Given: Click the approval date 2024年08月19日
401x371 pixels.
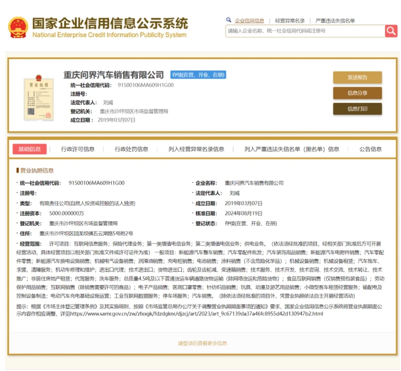Looking at the screenshot, I should coord(243,214).
